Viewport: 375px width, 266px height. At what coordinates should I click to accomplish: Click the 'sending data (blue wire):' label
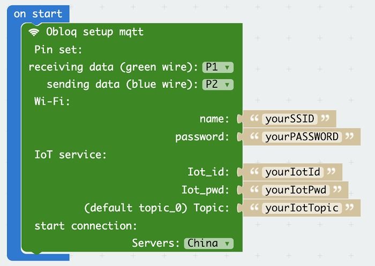coord(122,85)
